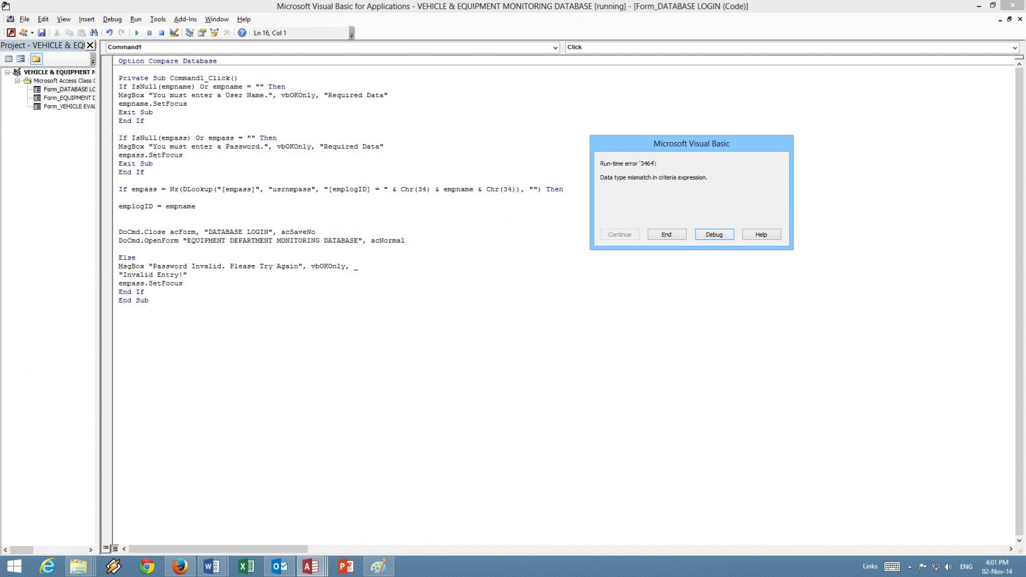Show hidden tray icons arrow
The image size is (1026, 577).
click(x=910, y=566)
